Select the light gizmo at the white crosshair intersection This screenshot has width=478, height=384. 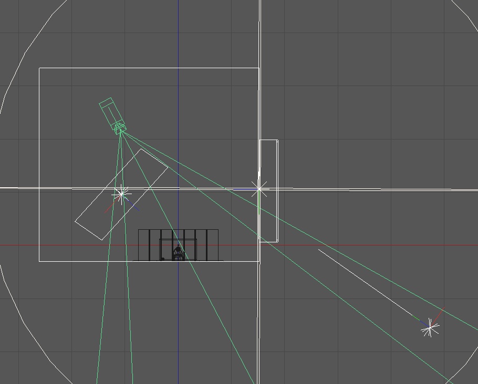point(259,189)
